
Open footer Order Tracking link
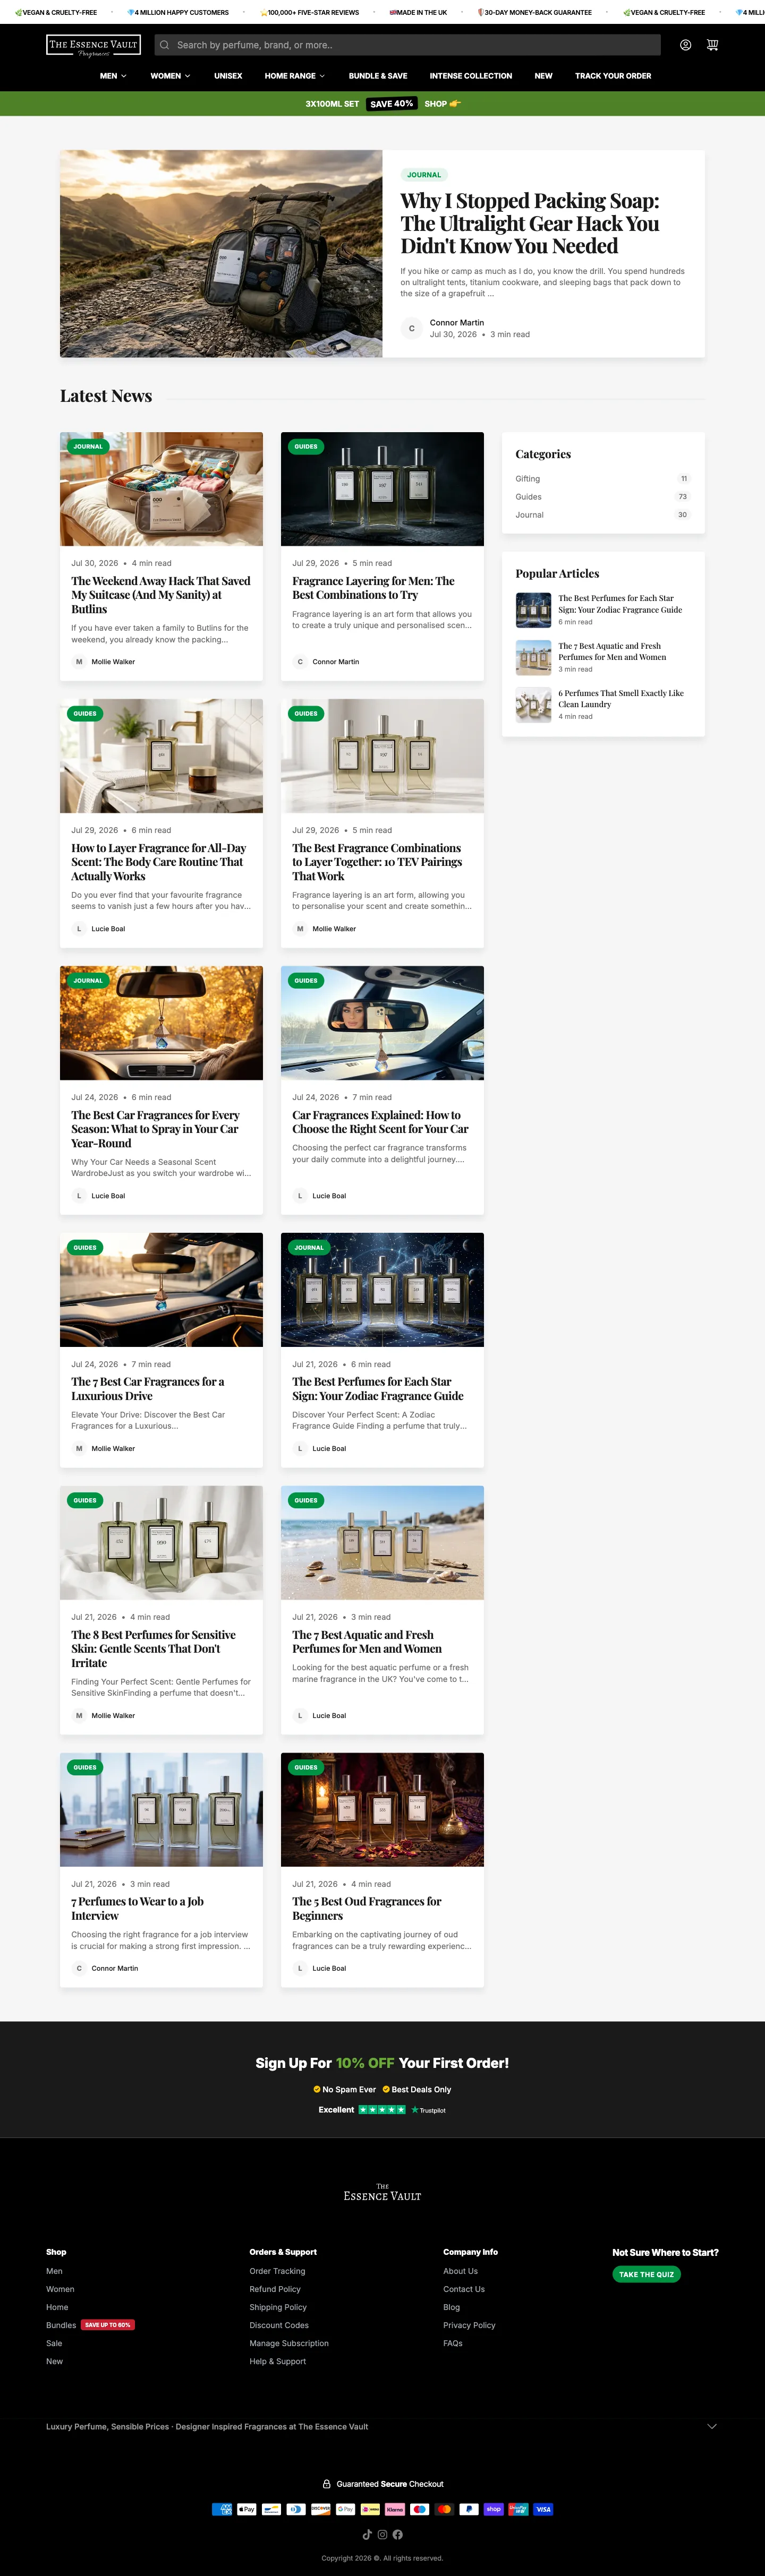point(277,2271)
